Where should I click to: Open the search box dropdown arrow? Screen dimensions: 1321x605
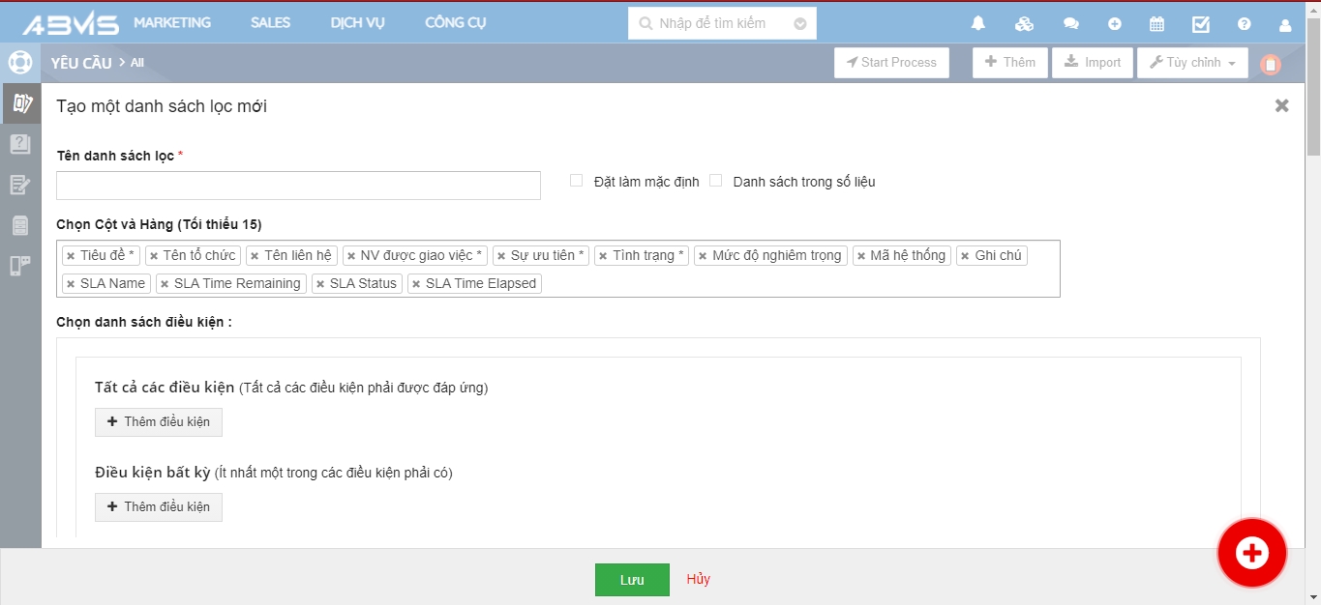click(799, 23)
